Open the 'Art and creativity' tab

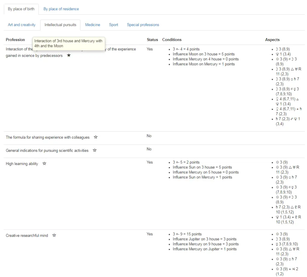22,25
